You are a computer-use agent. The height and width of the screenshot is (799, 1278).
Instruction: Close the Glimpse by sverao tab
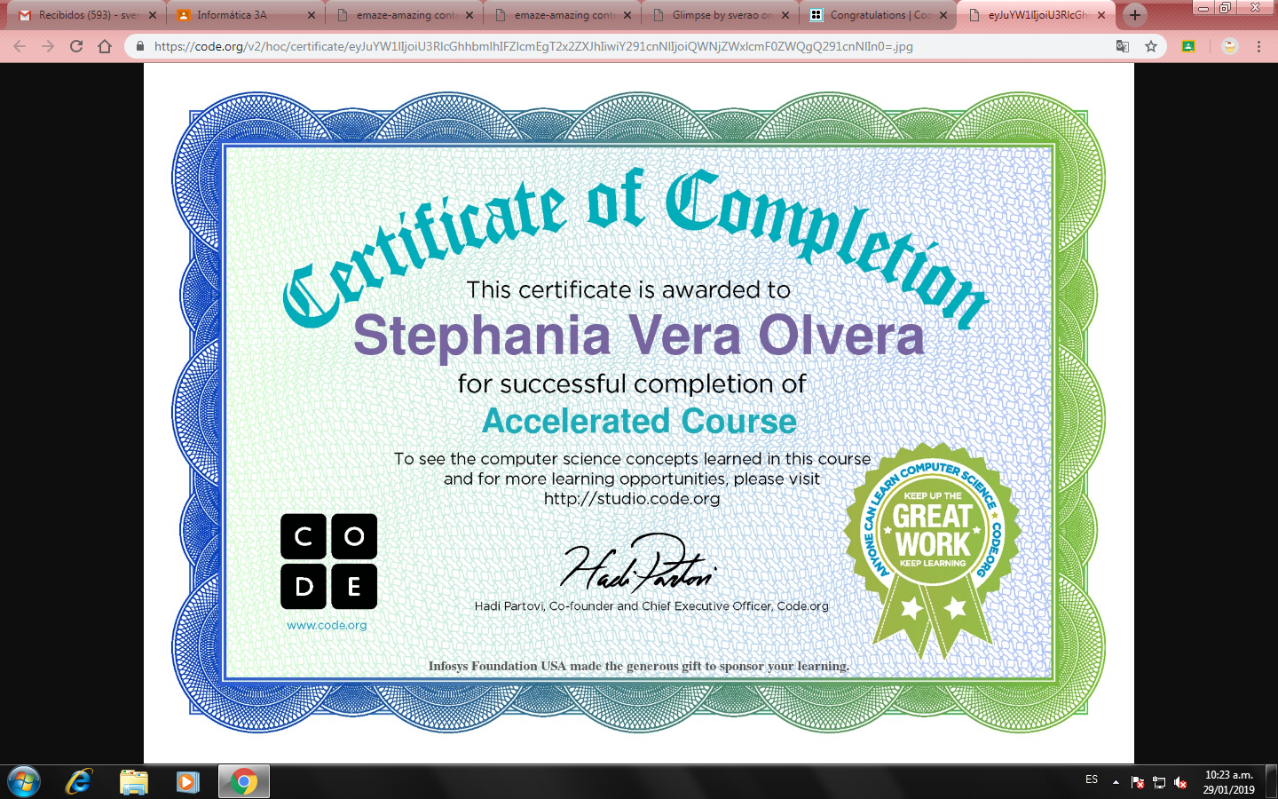point(785,15)
